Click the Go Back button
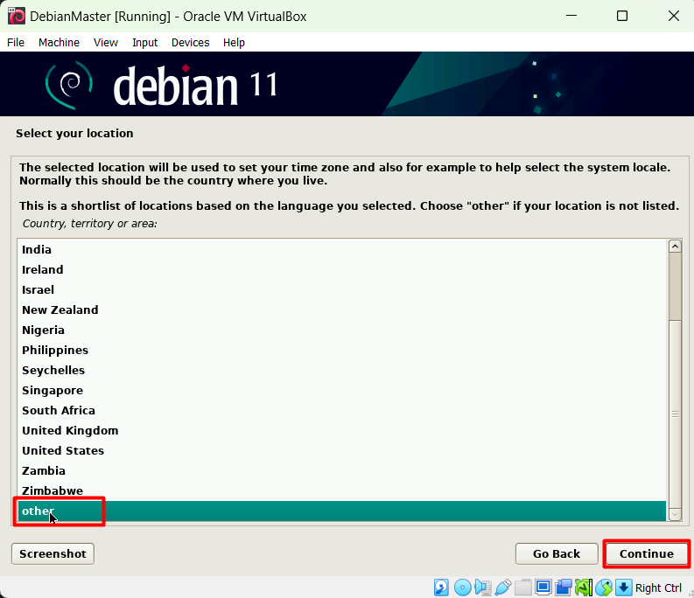694x598 pixels. click(x=557, y=553)
